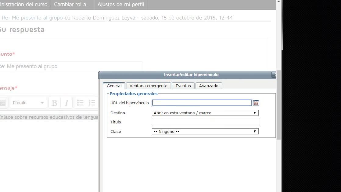This screenshot has height=192, width=341.
Task: Toggle italic formatting in message editor
Action: click(x=66, y=103)
